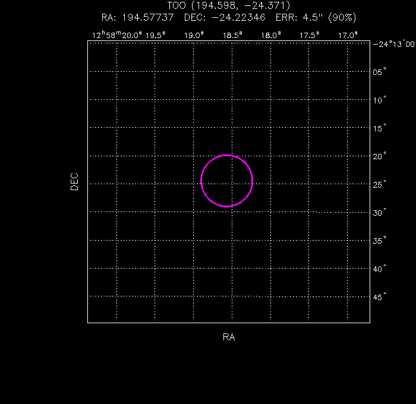Click the 19.5s RA tick label
The image size is (416, 404).
155,35
